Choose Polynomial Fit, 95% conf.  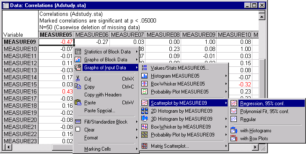point(267,111)
